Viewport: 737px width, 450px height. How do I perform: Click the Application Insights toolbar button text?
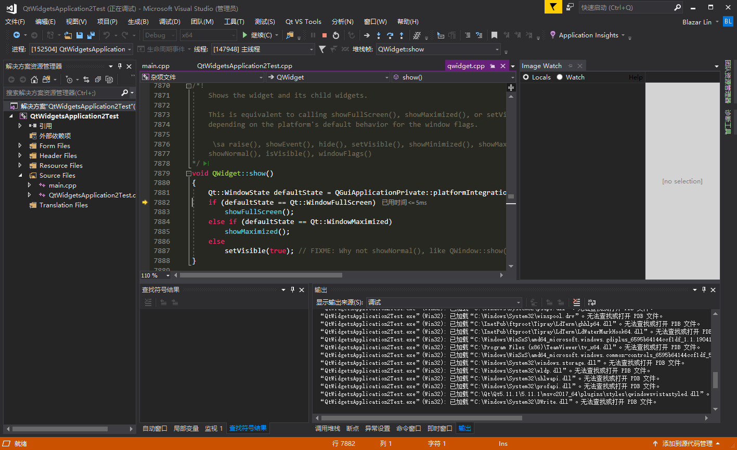point(589,35)
